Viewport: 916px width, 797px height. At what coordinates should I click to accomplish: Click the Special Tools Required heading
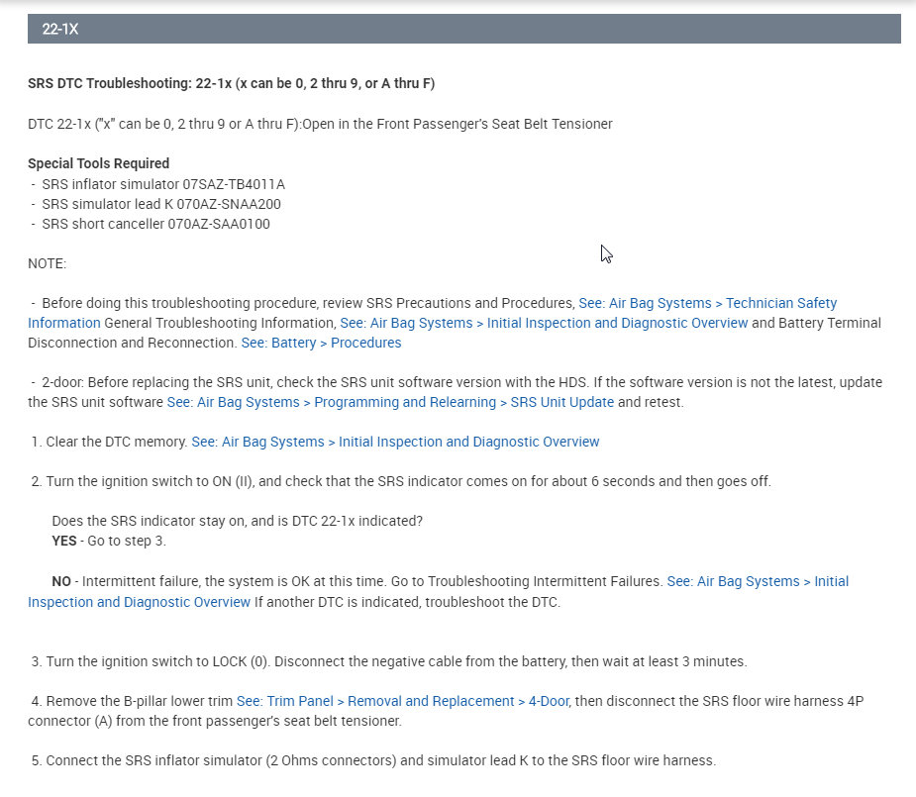click(x=98, y=163)
